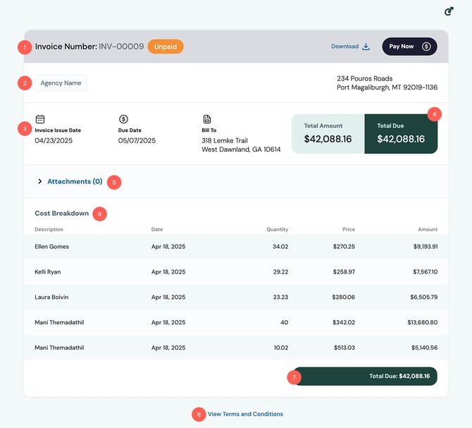The height and width of the screenshot is (428, 472).
Task: Click the download arrow icon
Action: tap(366, 47)
